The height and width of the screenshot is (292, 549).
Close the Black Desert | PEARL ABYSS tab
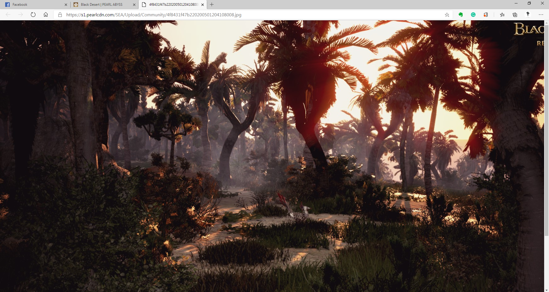tap(134, 5)
